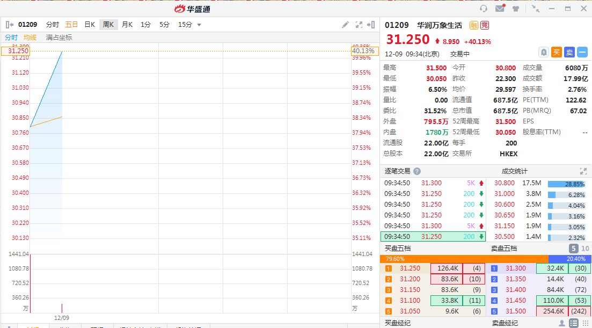Open the interval dropdown arrow after 15分

pyautogui.click(x=199, y=25)
